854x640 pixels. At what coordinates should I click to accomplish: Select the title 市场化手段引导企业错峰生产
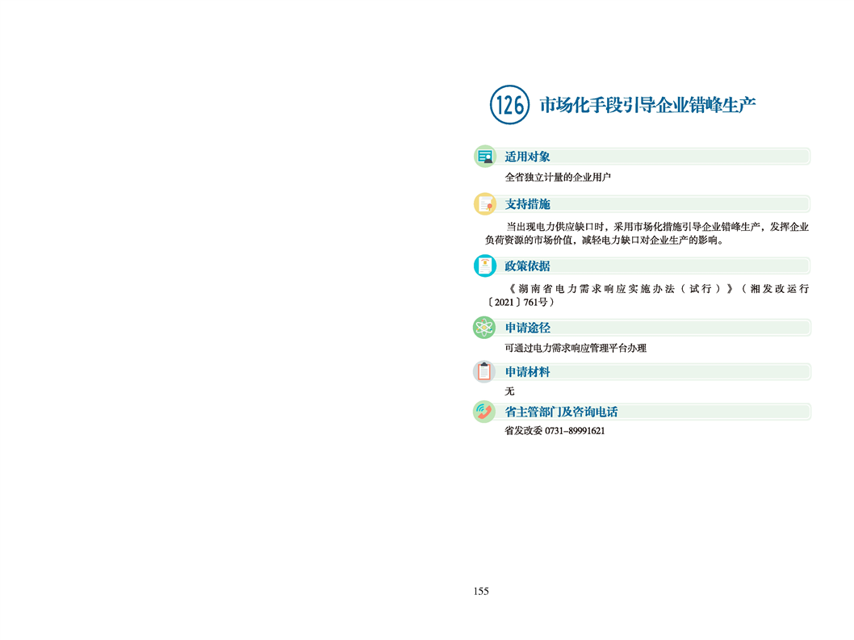[x=647, y=105]
